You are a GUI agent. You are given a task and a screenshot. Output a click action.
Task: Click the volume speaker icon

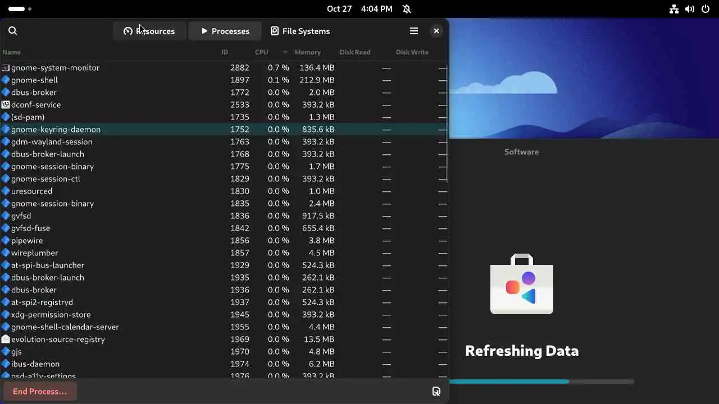coord(690,9)
